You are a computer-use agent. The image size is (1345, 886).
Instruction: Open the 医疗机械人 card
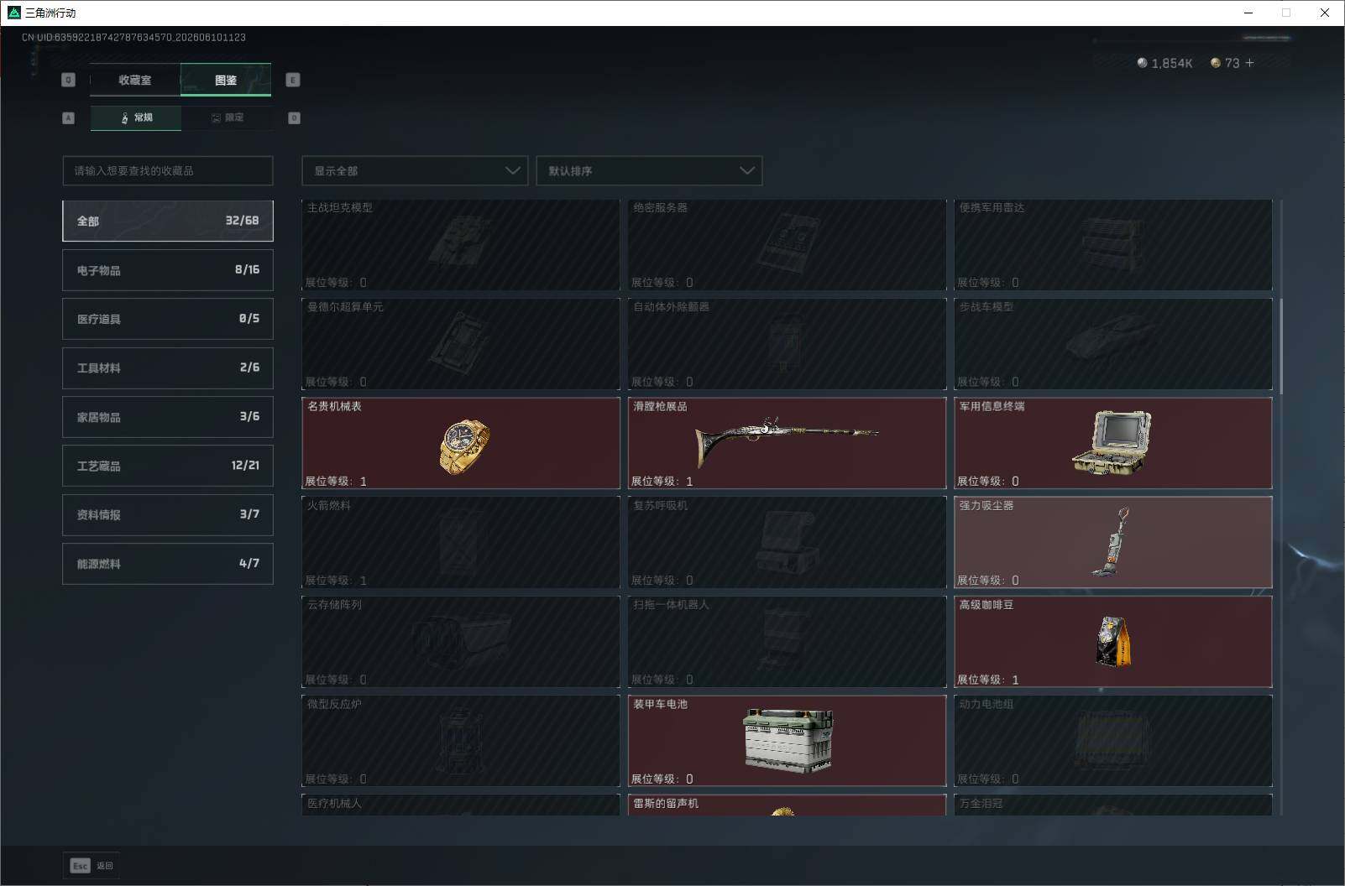click(461, 805)
